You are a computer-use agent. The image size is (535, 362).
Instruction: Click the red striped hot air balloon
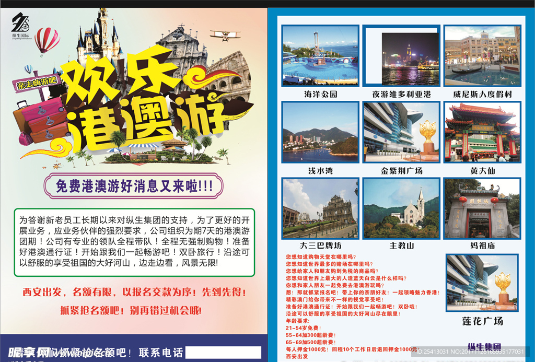[x=47, y=40]
